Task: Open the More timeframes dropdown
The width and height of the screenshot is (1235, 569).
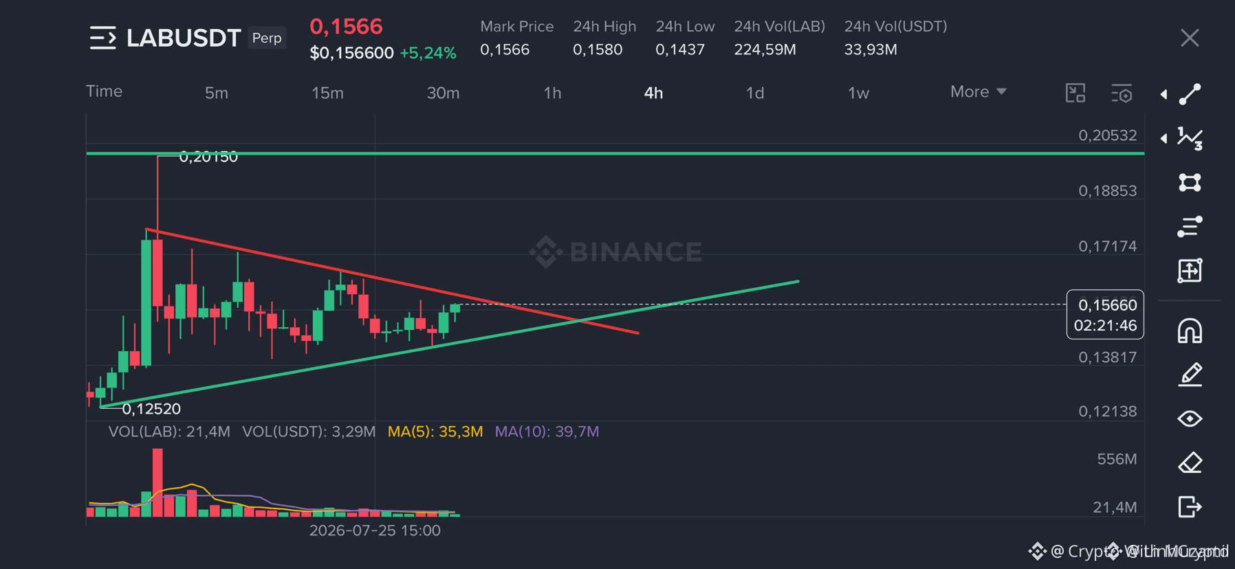Action: (x=978, y=92)
